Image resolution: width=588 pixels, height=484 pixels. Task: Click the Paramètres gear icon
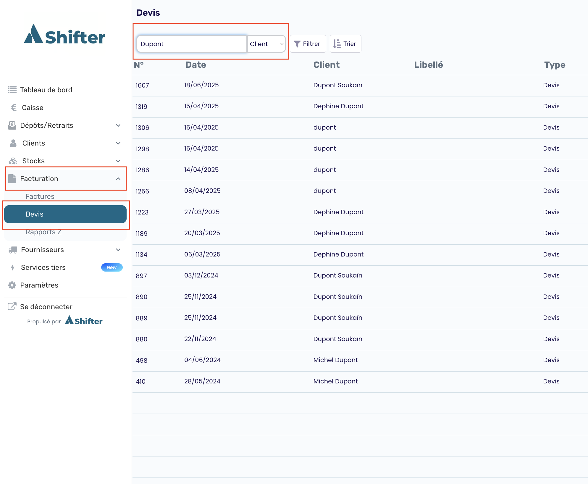tap(12, 285)
